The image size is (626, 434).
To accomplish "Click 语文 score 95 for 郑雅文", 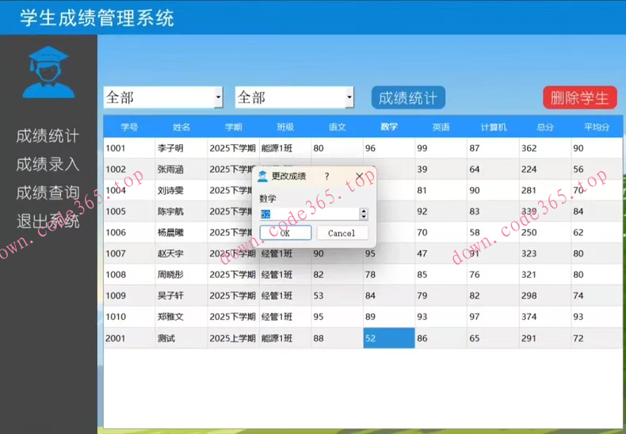I will click(x=337, y=317).
